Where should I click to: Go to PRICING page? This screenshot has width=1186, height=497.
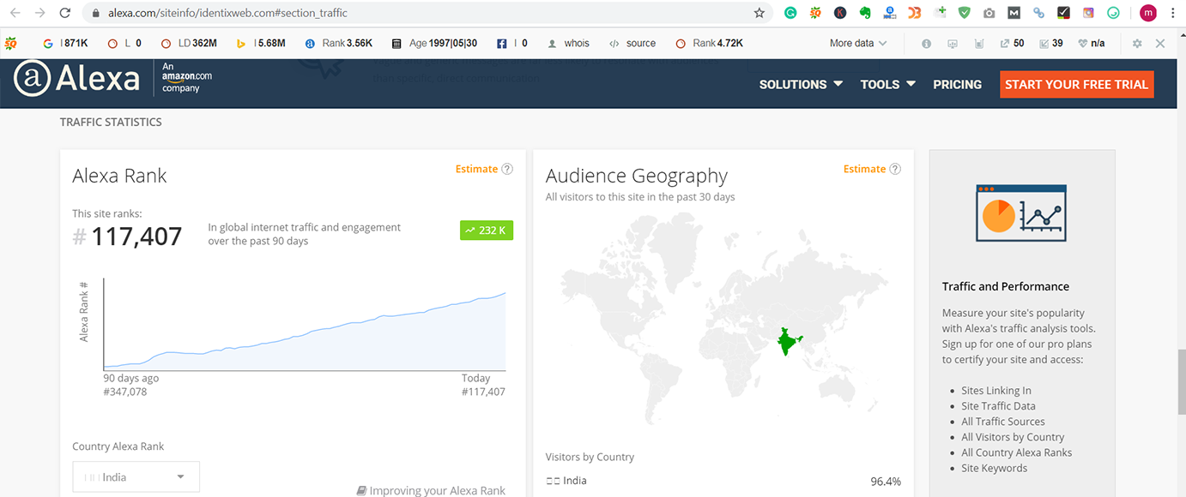pyautogui.click(x=957, y=84)
